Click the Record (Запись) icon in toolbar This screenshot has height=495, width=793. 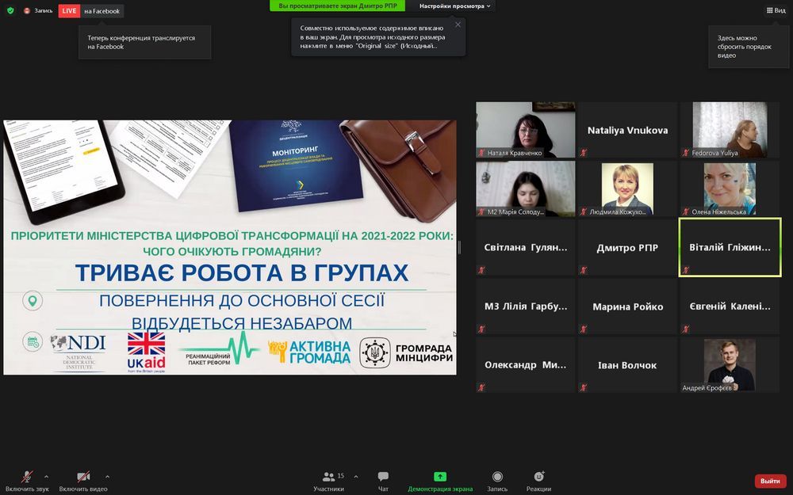click(497, 477)
